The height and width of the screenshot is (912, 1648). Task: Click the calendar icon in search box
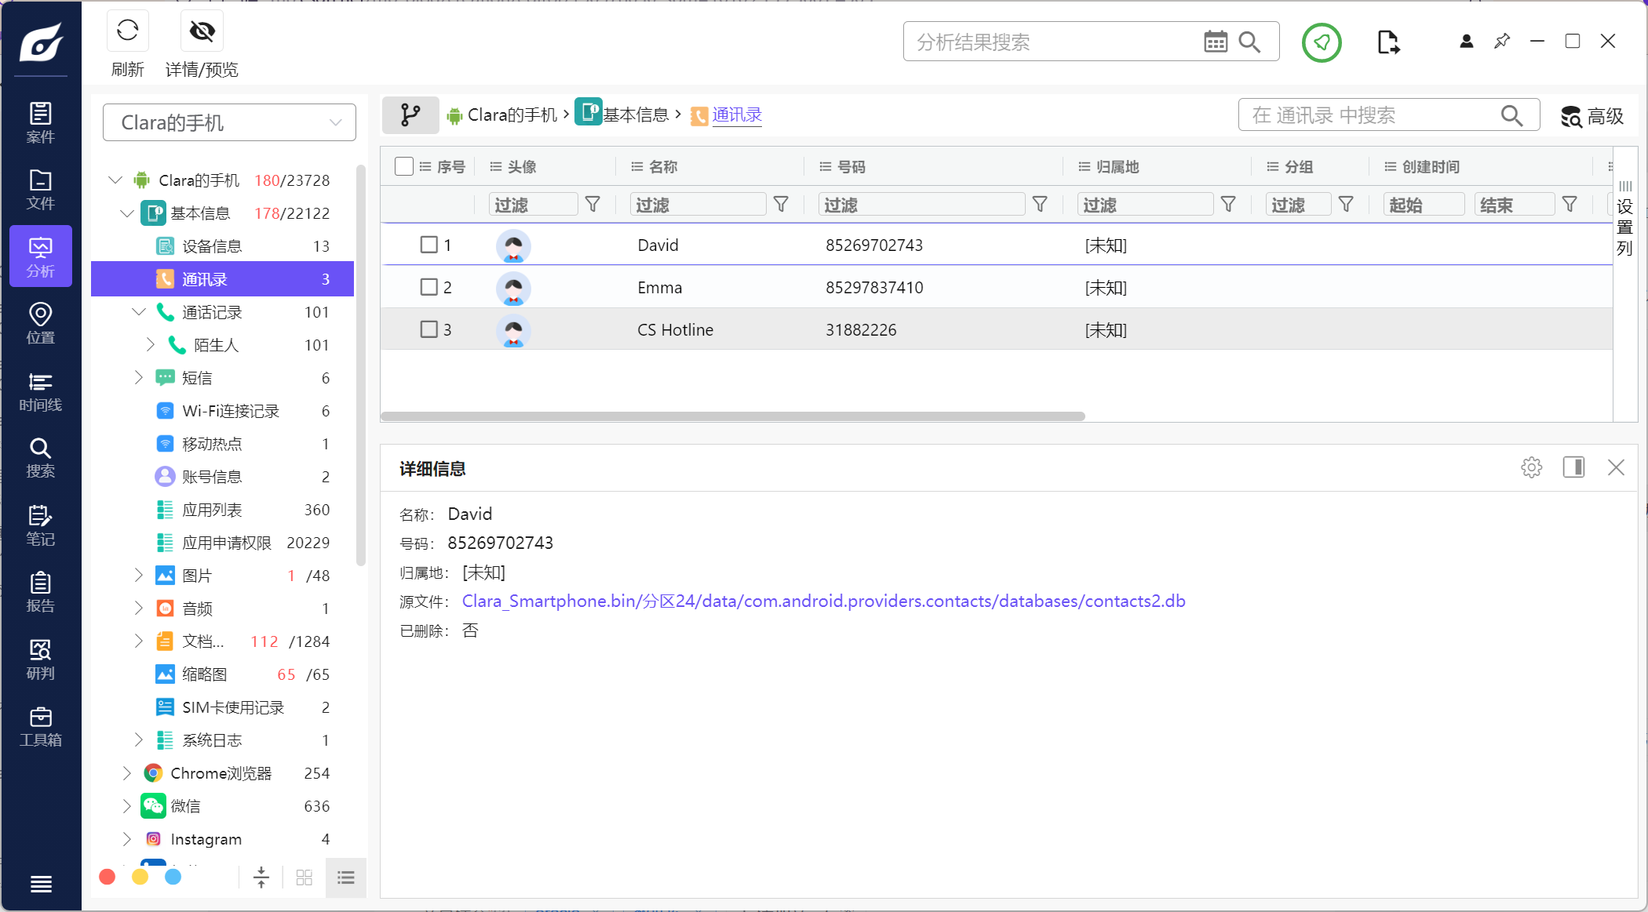1215,42
